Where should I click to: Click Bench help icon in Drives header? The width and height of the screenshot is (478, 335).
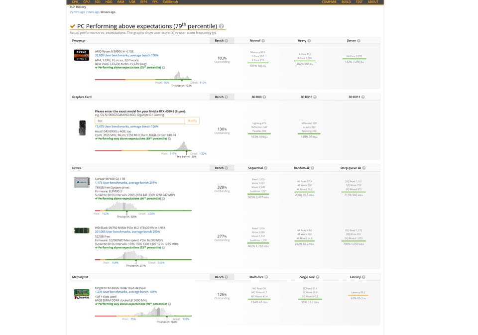pyautogui.click(x=226, y=168)
